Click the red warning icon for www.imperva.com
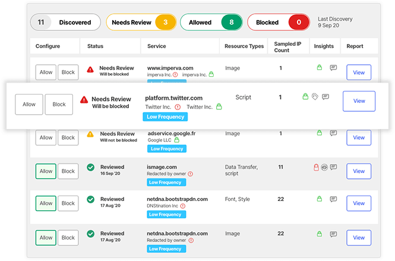395x261 pixels. 90,70
